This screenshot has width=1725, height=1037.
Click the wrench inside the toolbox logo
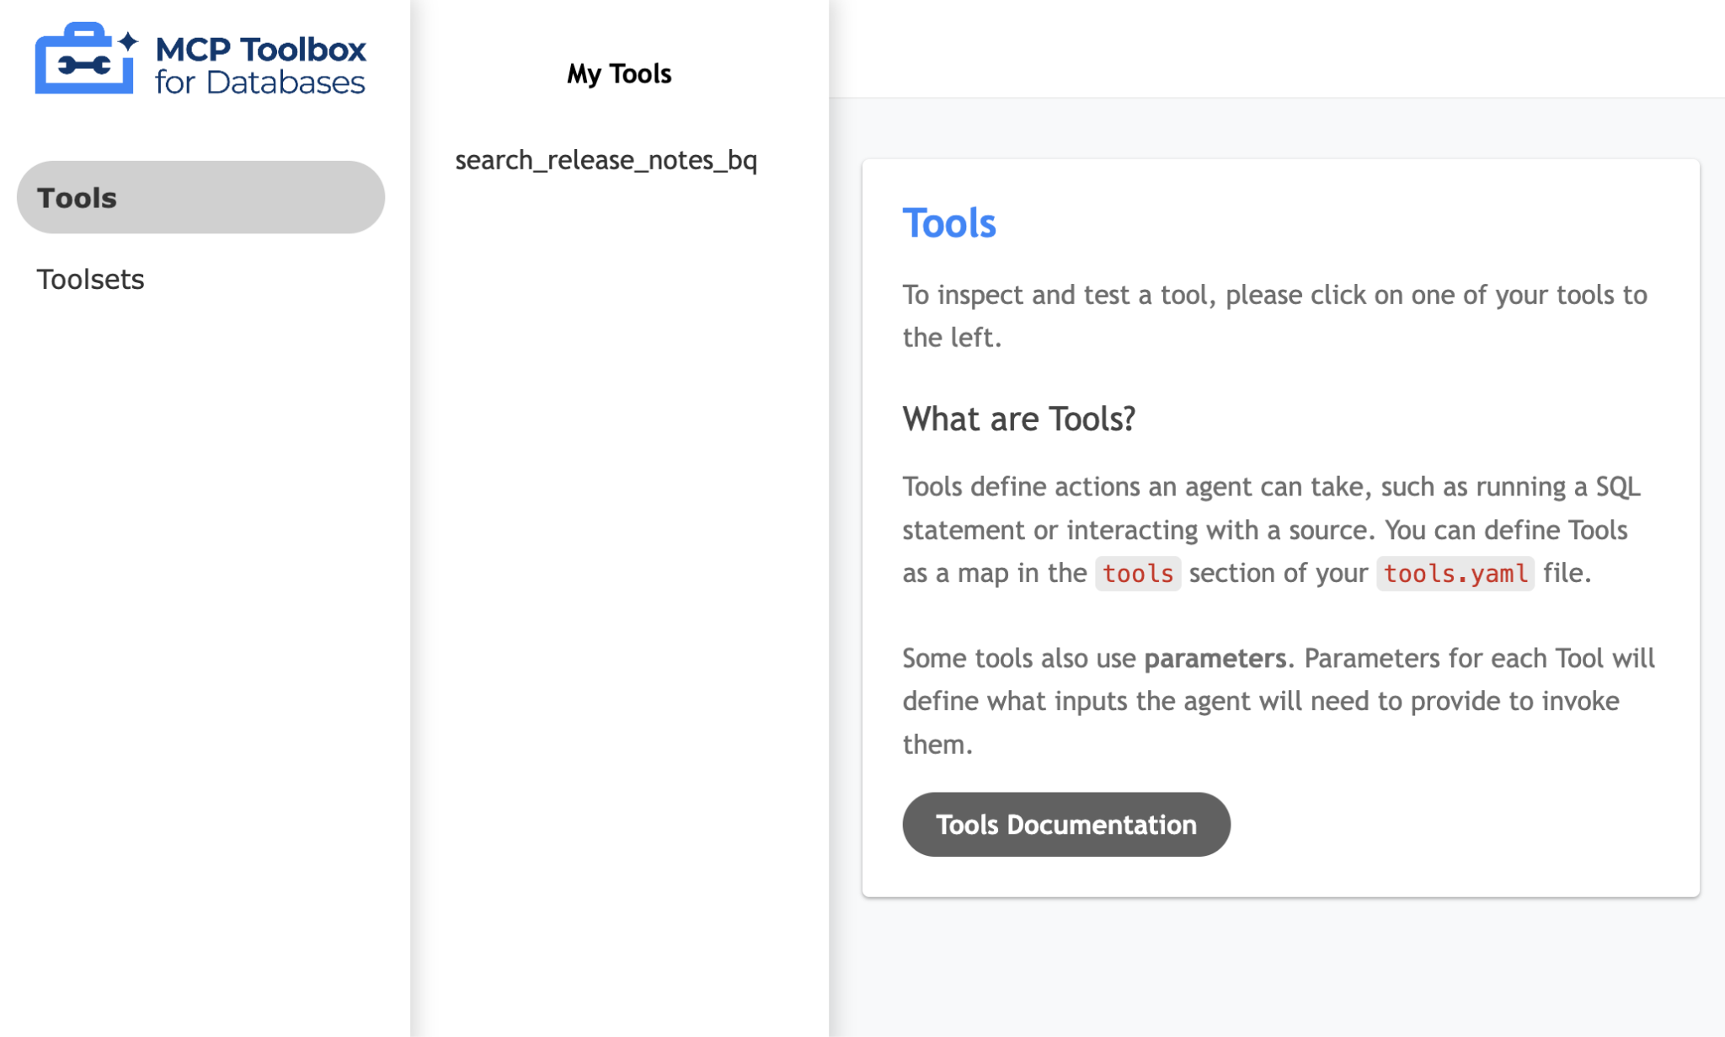pos(84,66)
